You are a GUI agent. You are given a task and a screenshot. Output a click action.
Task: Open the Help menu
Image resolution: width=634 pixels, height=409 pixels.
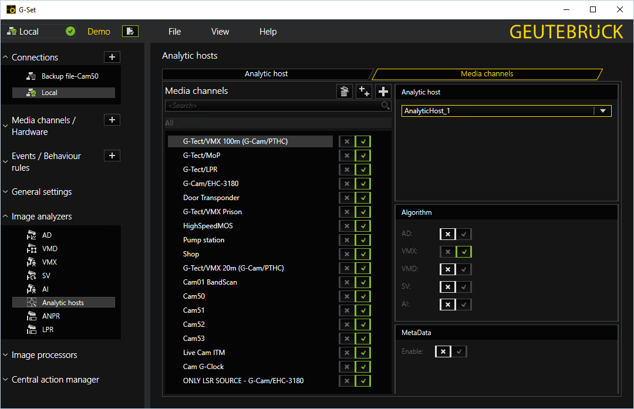(x=268, y=32)
